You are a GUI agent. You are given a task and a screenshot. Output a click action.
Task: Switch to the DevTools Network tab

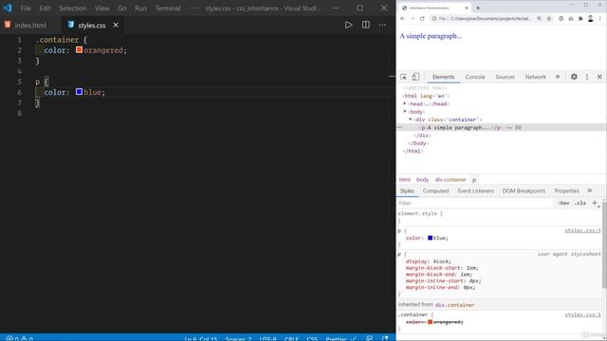[x=535, y=77]
